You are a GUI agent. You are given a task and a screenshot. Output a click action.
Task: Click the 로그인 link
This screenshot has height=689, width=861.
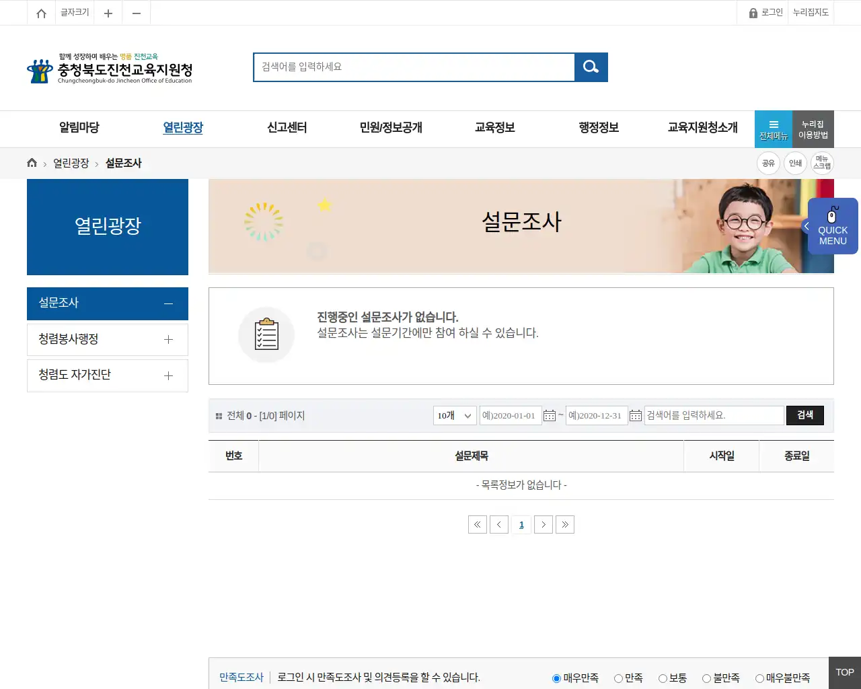(772, 13)
